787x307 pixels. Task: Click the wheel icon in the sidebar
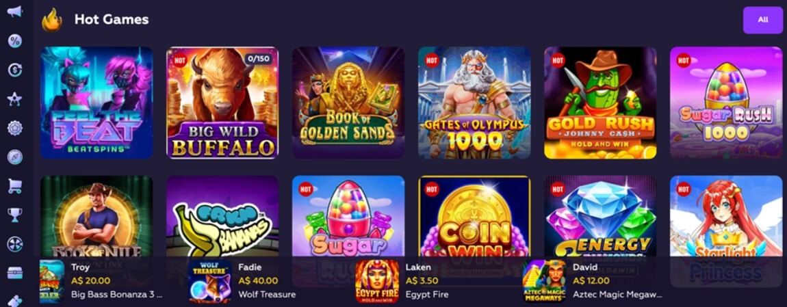pos(14,244)
